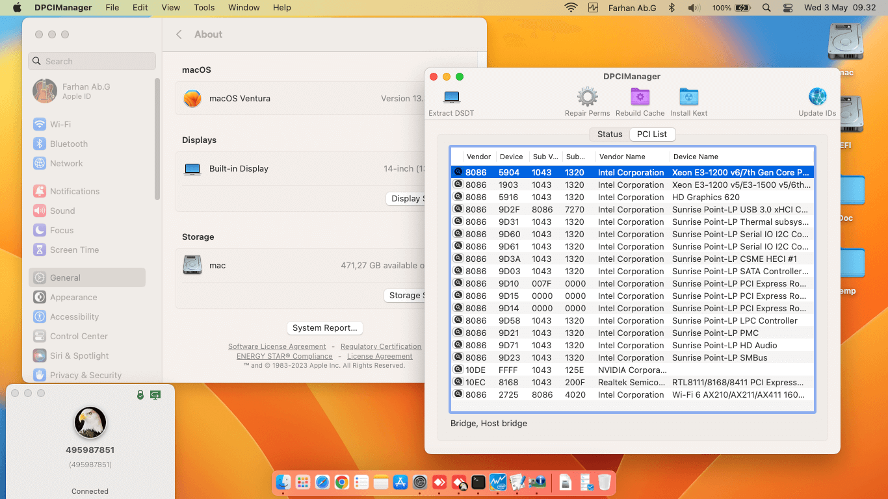Open Terminal from the Dock
888x499 pixels.
coord(478,482)
